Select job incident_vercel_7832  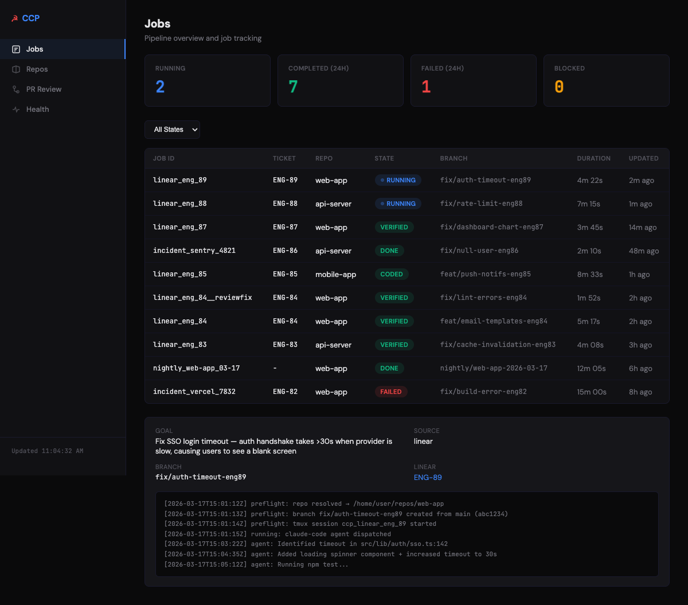[x=407, y=392]
